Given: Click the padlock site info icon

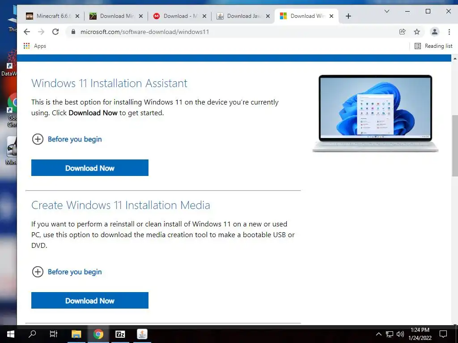Looking at the screenshot, I should [73, 32].
